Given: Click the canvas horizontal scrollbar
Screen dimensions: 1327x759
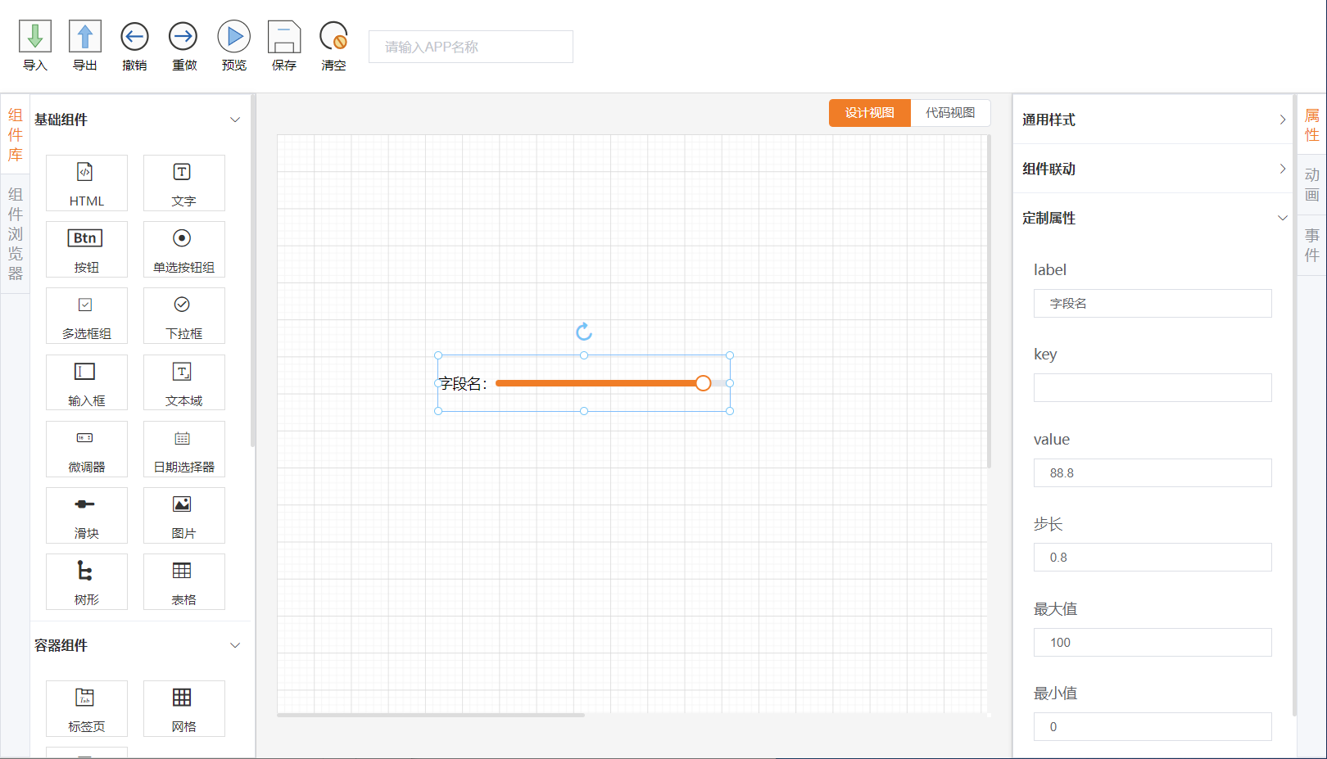Looking at the screenshot, I should click(431, 715).
